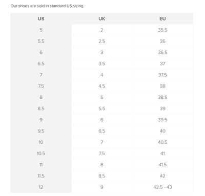Screen dimensions: 205x196
Task: Click EU size 37.5 value
Action: (162, 75)
